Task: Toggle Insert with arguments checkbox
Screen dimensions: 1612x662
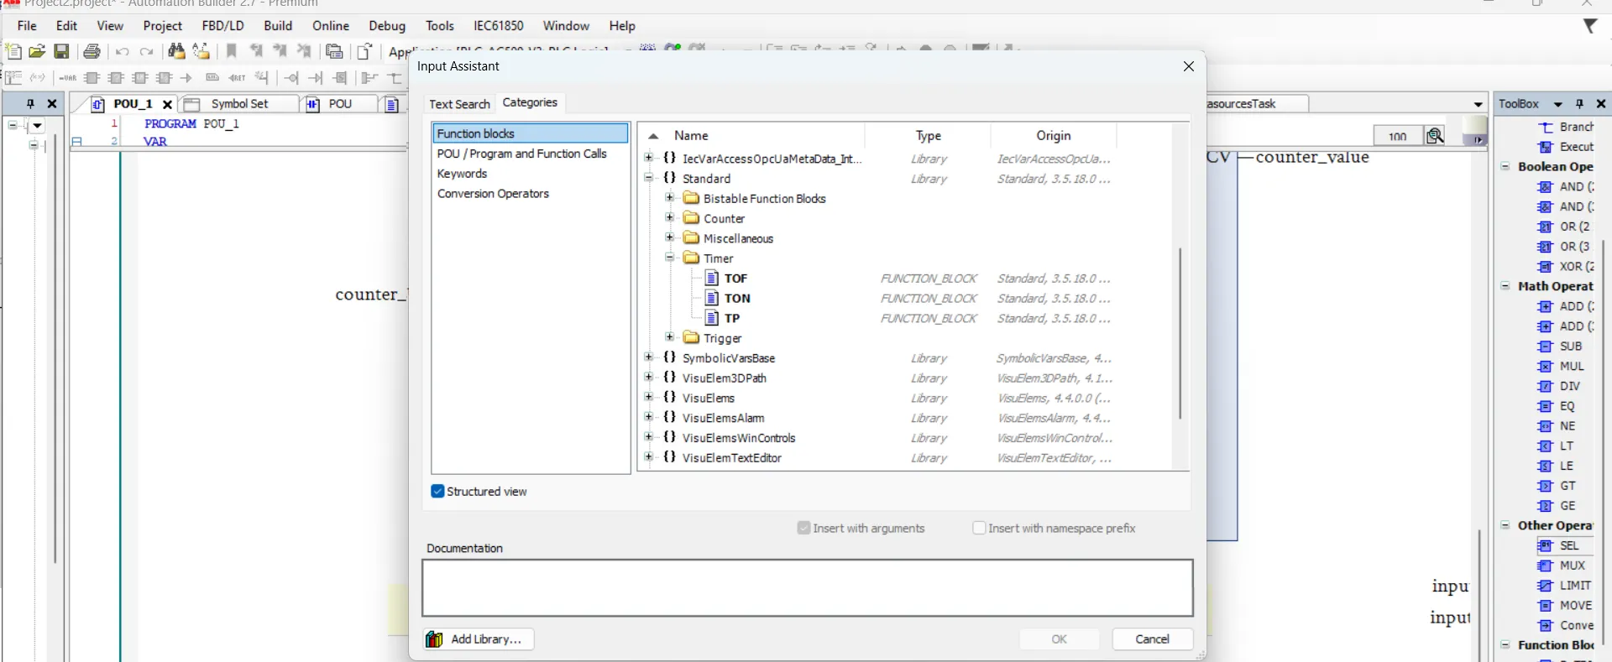Action: [x=803, y=529]
